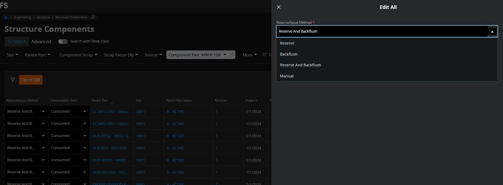
Task: Open the Parent Part filter dropdown
Action: 38,55
